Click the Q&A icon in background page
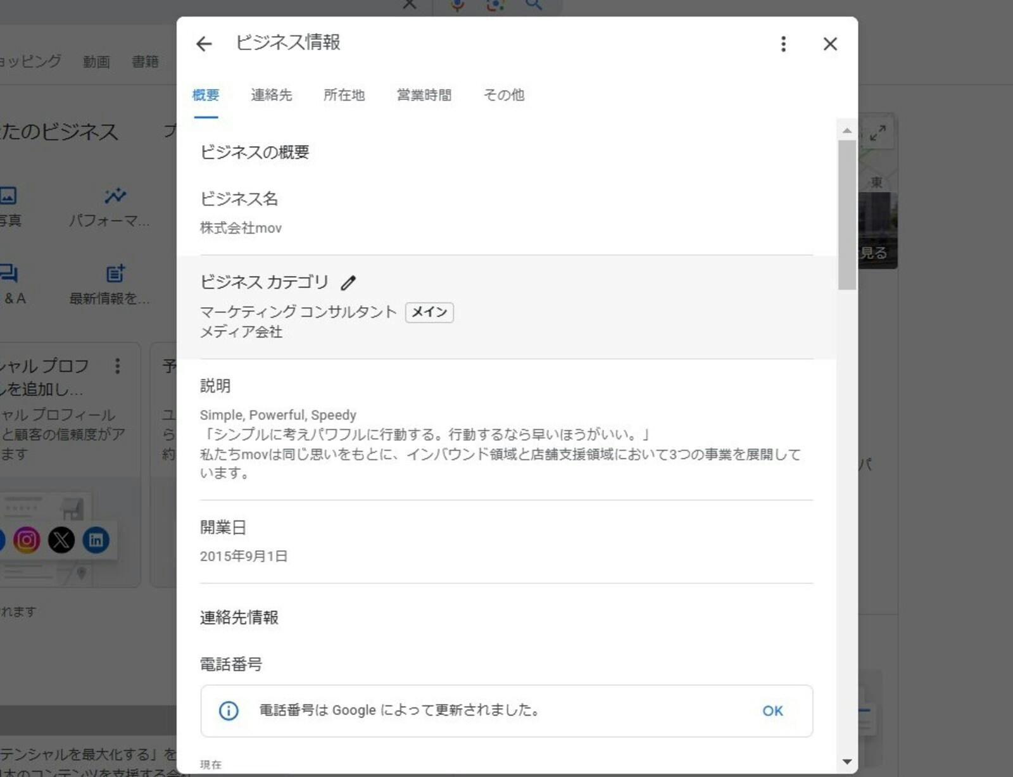The width and height of the screenshot is (1013, 777). [9, 273]
